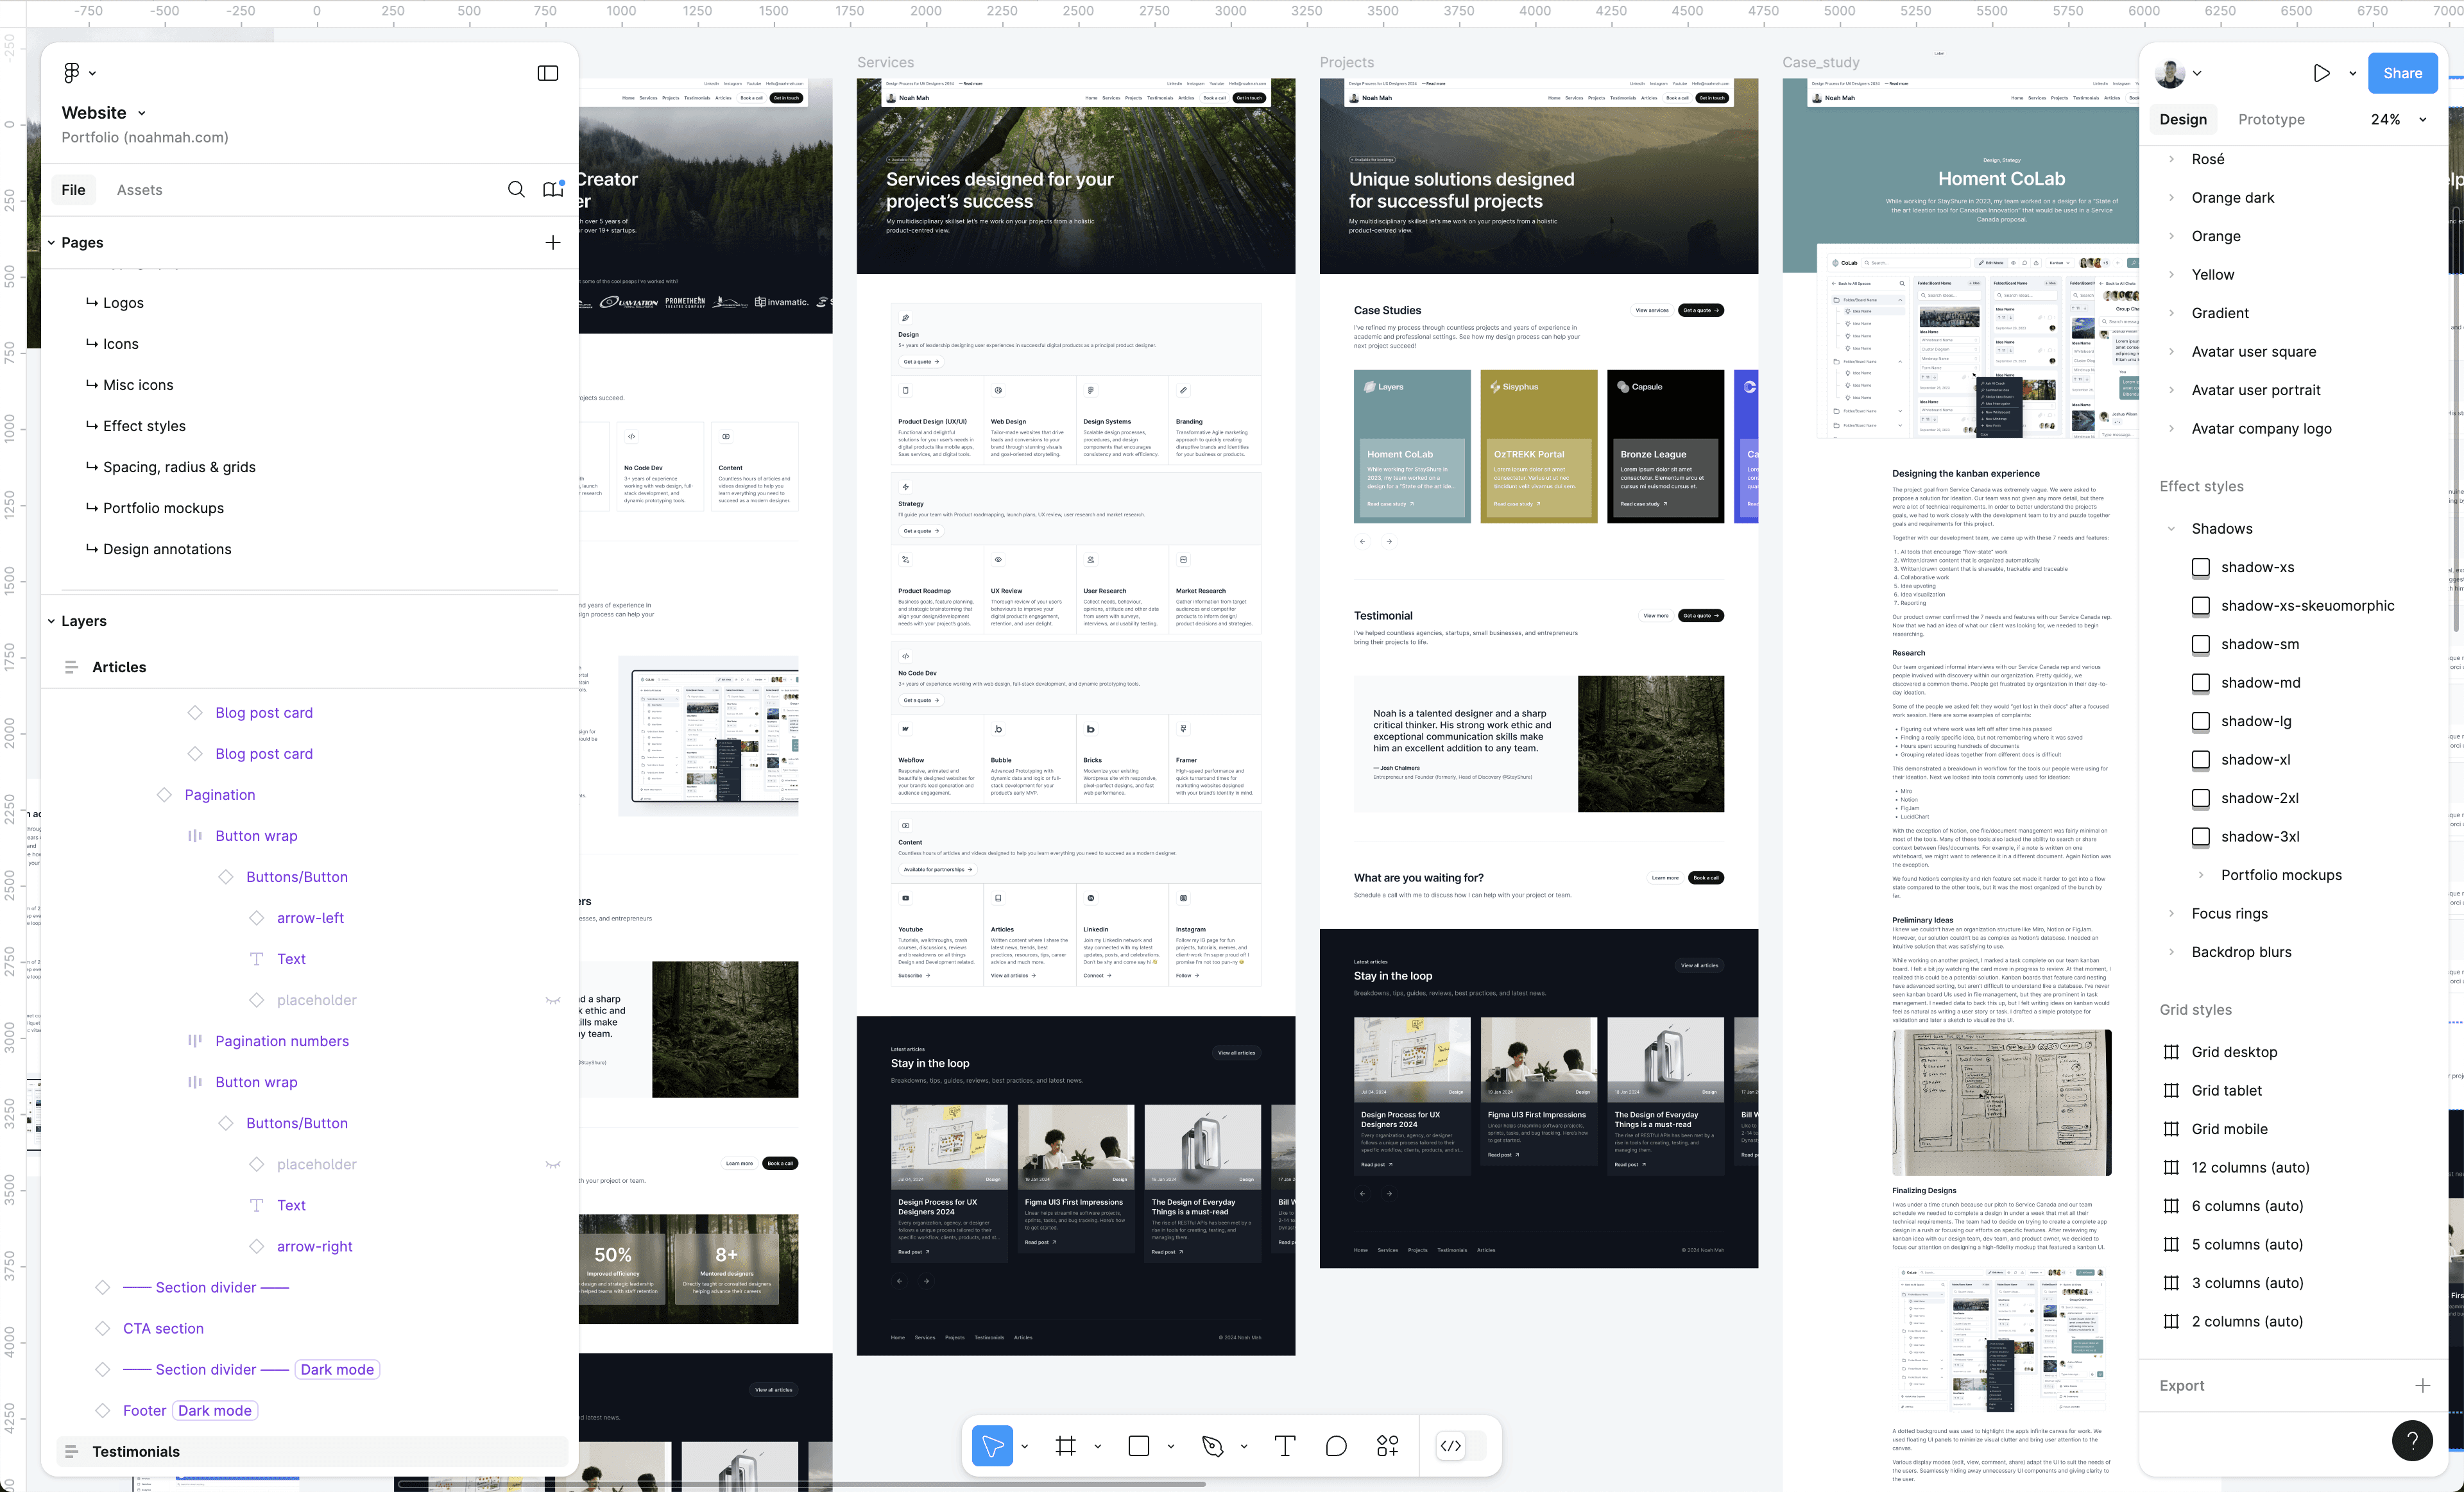Screen dimensions: 2464x1492
Task: Collapse the left sidebar panel icon
Action: click(x=548, y=73)
